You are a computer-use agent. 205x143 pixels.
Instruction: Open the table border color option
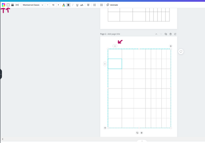tap(8, 5)
